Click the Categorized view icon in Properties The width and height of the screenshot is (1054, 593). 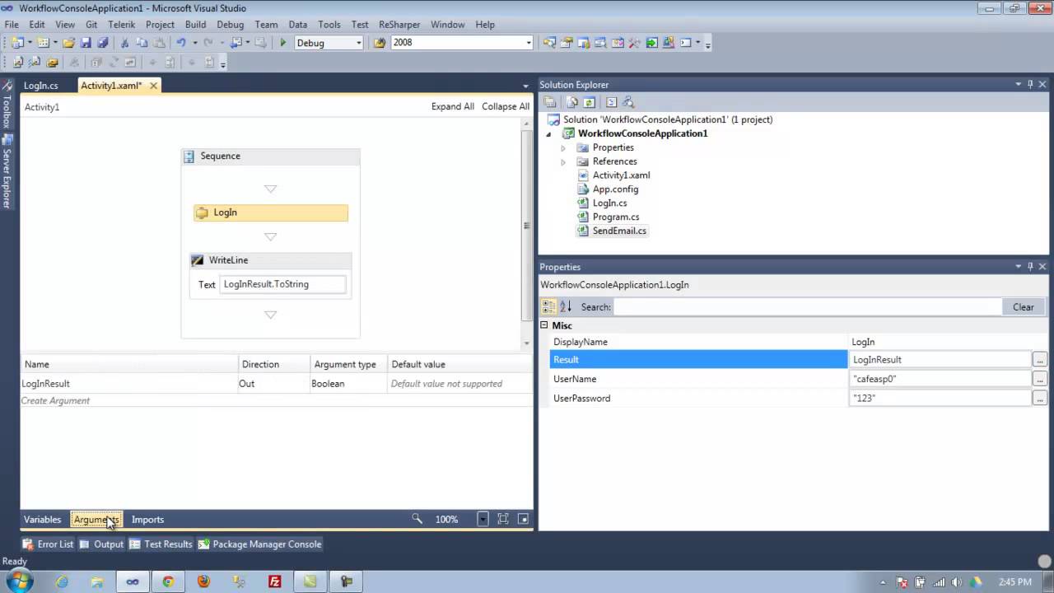pyautogui.click(x=548, y=306)
